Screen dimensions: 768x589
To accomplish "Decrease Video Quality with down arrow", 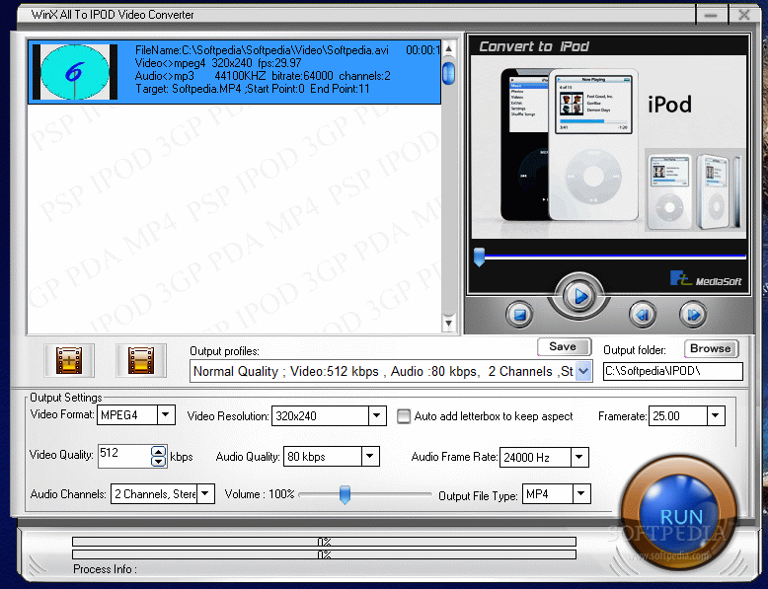I will [x=159, y=461].
